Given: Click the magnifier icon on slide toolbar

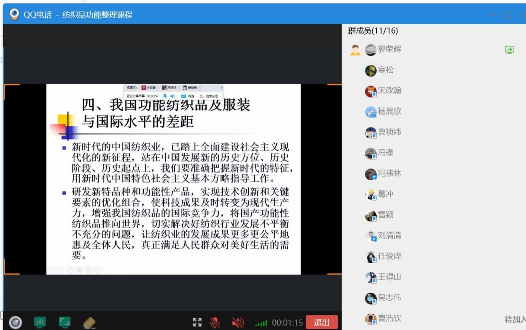Looking at the screenshot, I should point(88,270).
